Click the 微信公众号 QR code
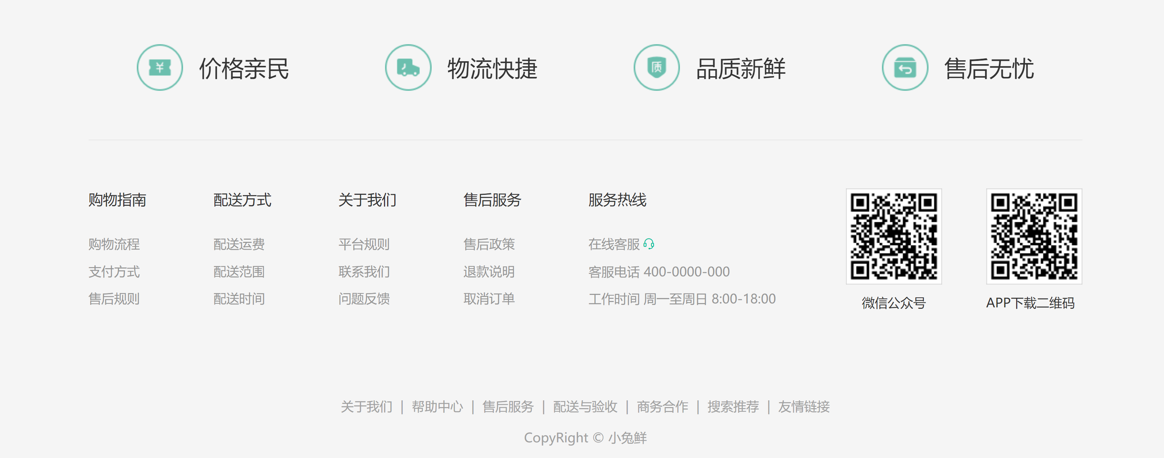The height and width of the screenshot is (458, 1164). (x=893, y=236)
